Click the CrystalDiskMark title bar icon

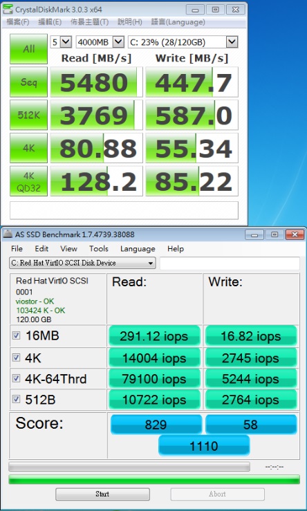pyautogui.click(x=8, y=10)
